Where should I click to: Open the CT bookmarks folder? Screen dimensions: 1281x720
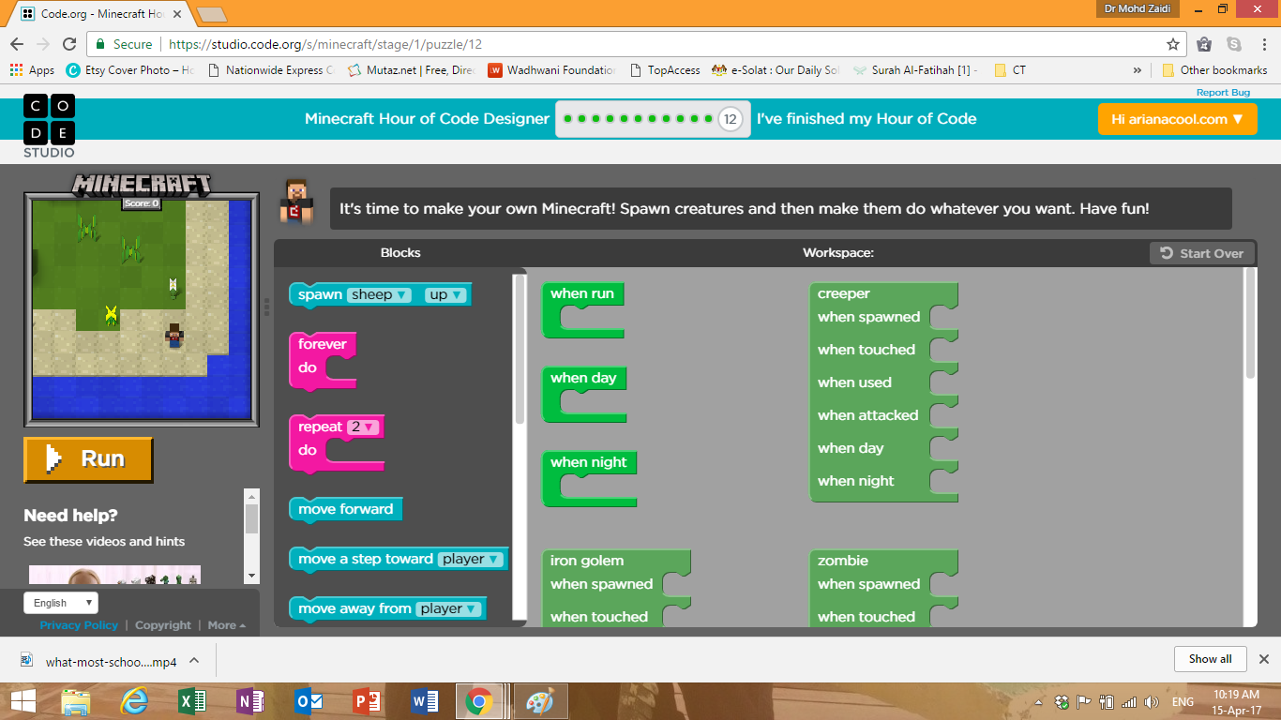(1009, 70)
